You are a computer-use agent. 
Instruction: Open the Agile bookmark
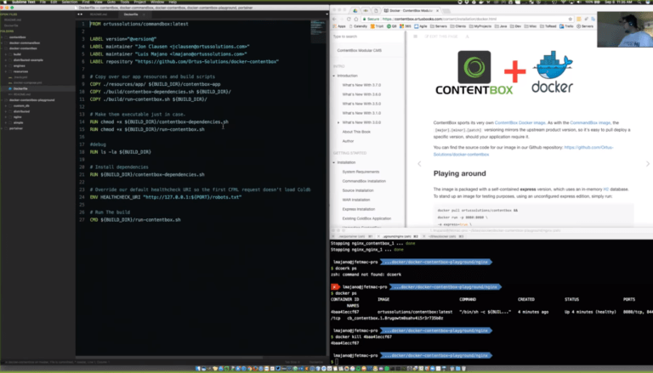pyautogui.click(x=421, y=26)
